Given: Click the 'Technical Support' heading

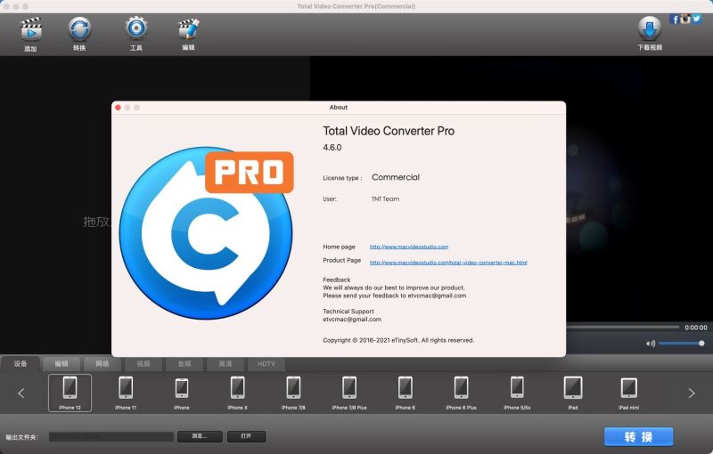Looking at the screenshot, I should [348, 312].
